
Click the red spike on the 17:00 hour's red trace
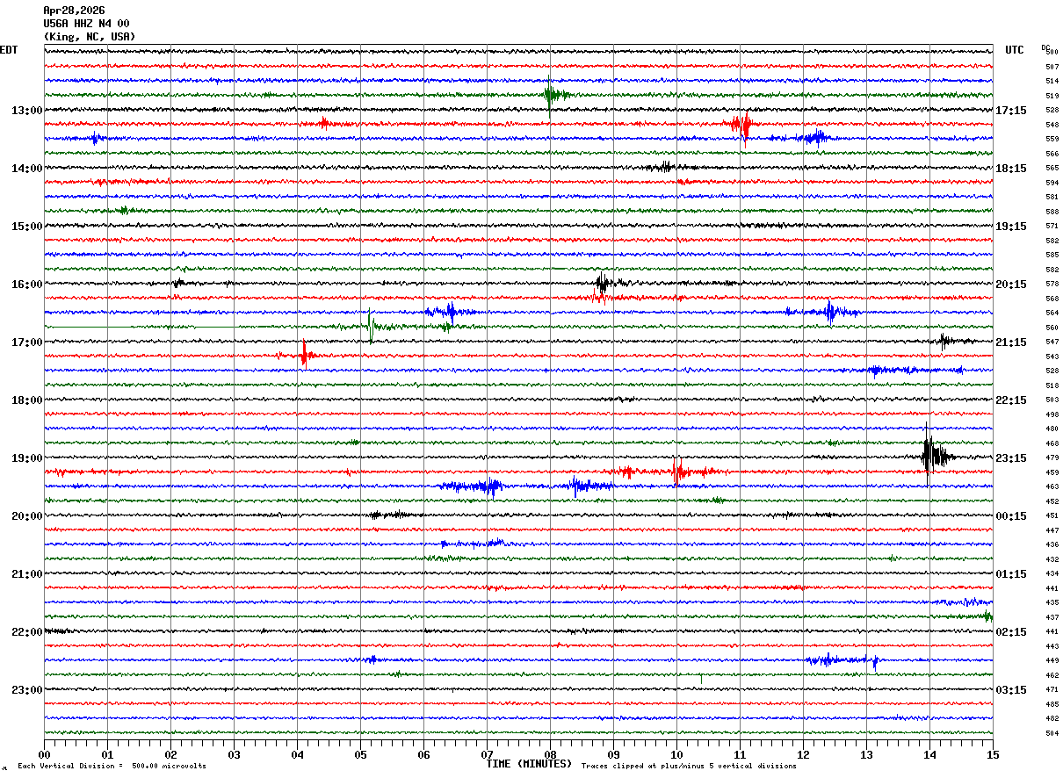click(304, 354)
